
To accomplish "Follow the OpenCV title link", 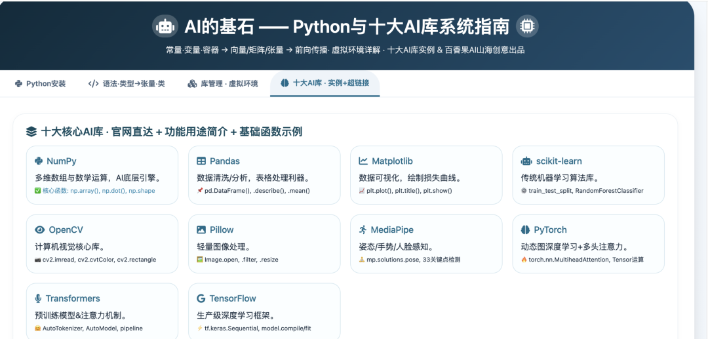I will point(66,229).
